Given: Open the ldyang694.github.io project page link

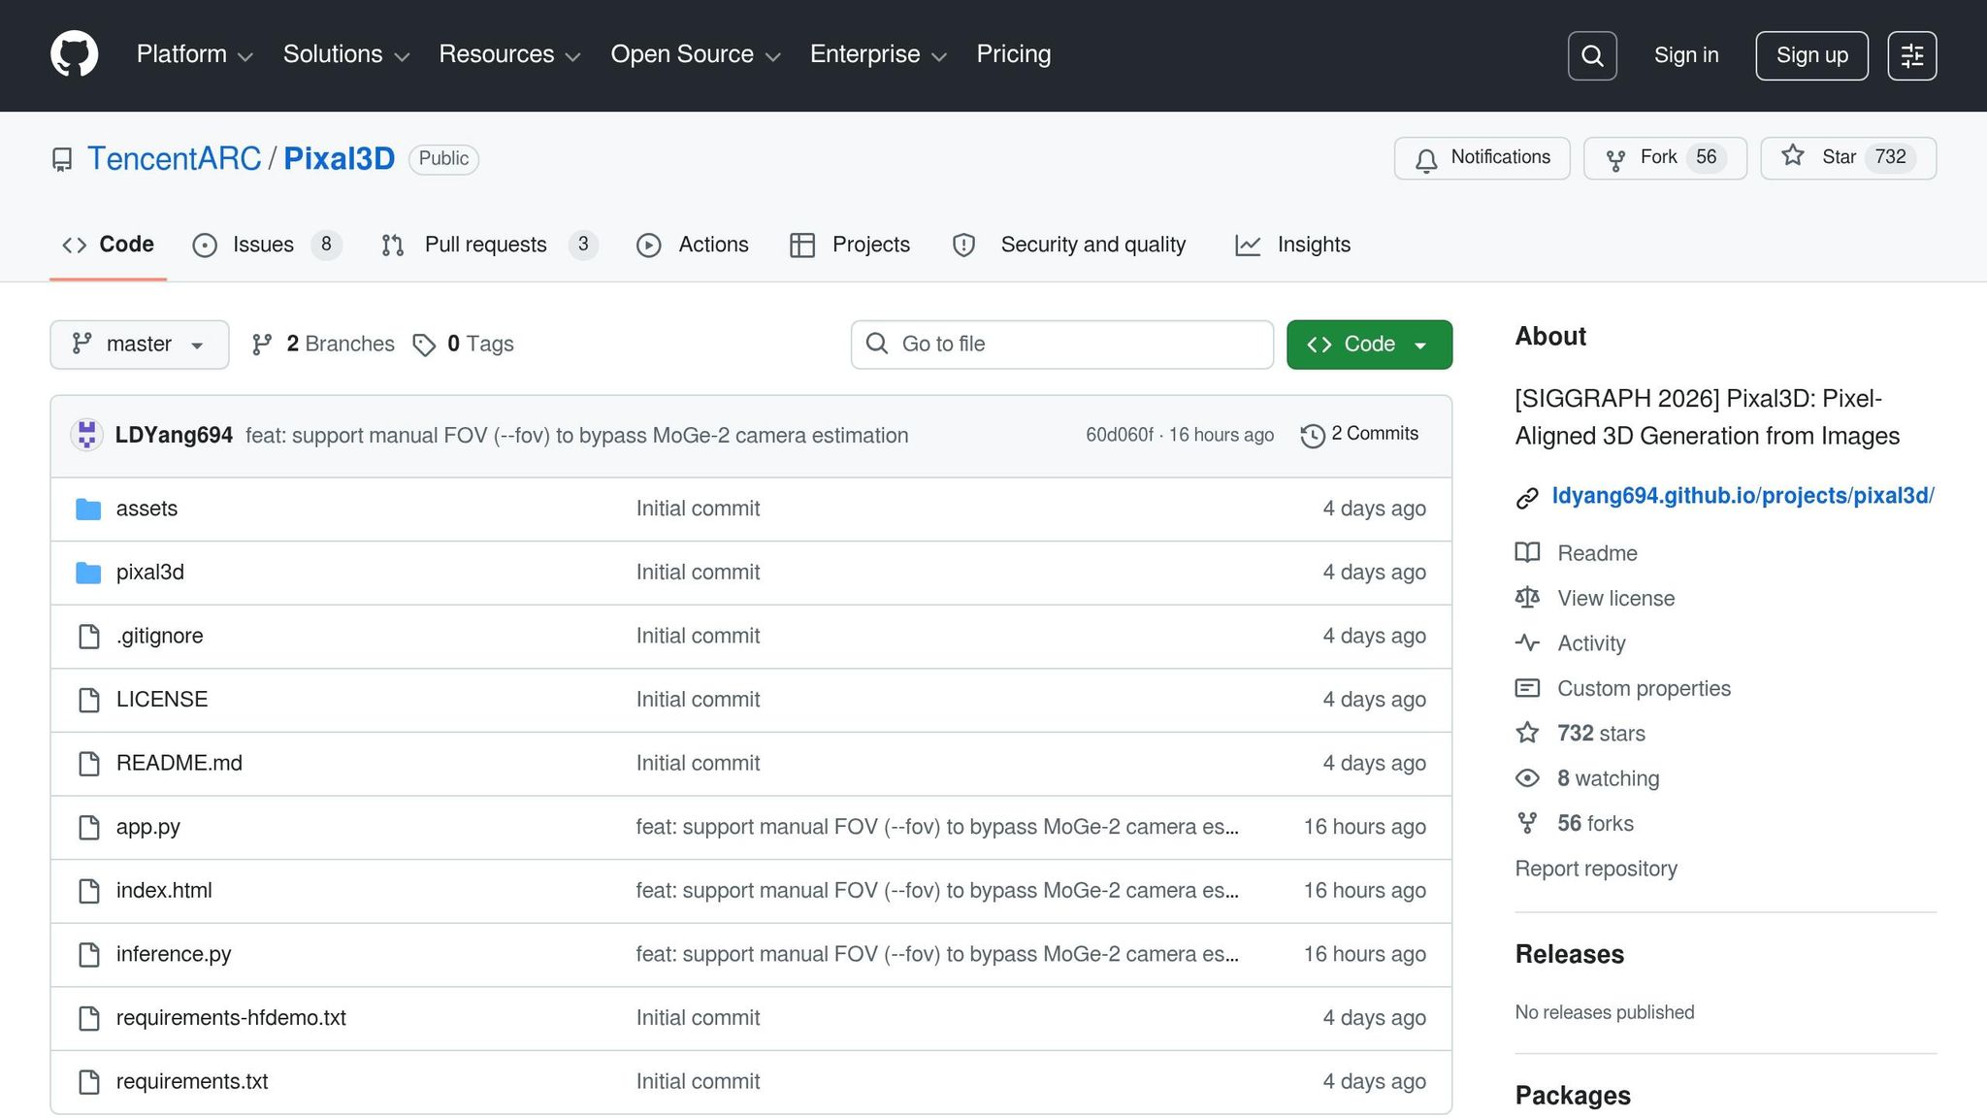Looking at the screenshot, I should [x=1743, y=496].
